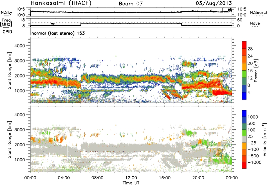Click the Time UT axis title
Viewport: 268px width, 185px height.
(x=131, y=183)
